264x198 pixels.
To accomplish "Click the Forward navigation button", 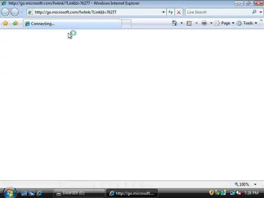I will (x=15, y=12).
